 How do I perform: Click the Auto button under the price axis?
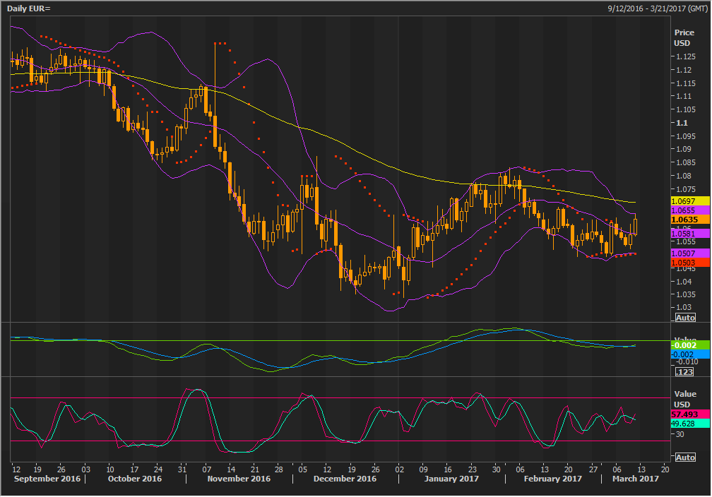tap(685, 318)
